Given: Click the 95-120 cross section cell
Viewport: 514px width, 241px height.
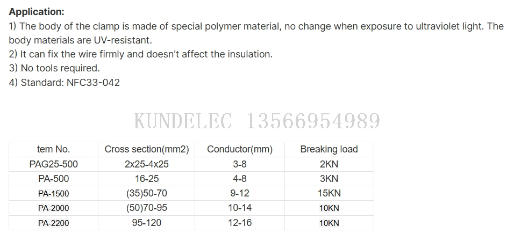Looking at the screenshot, I should point(146,223).
